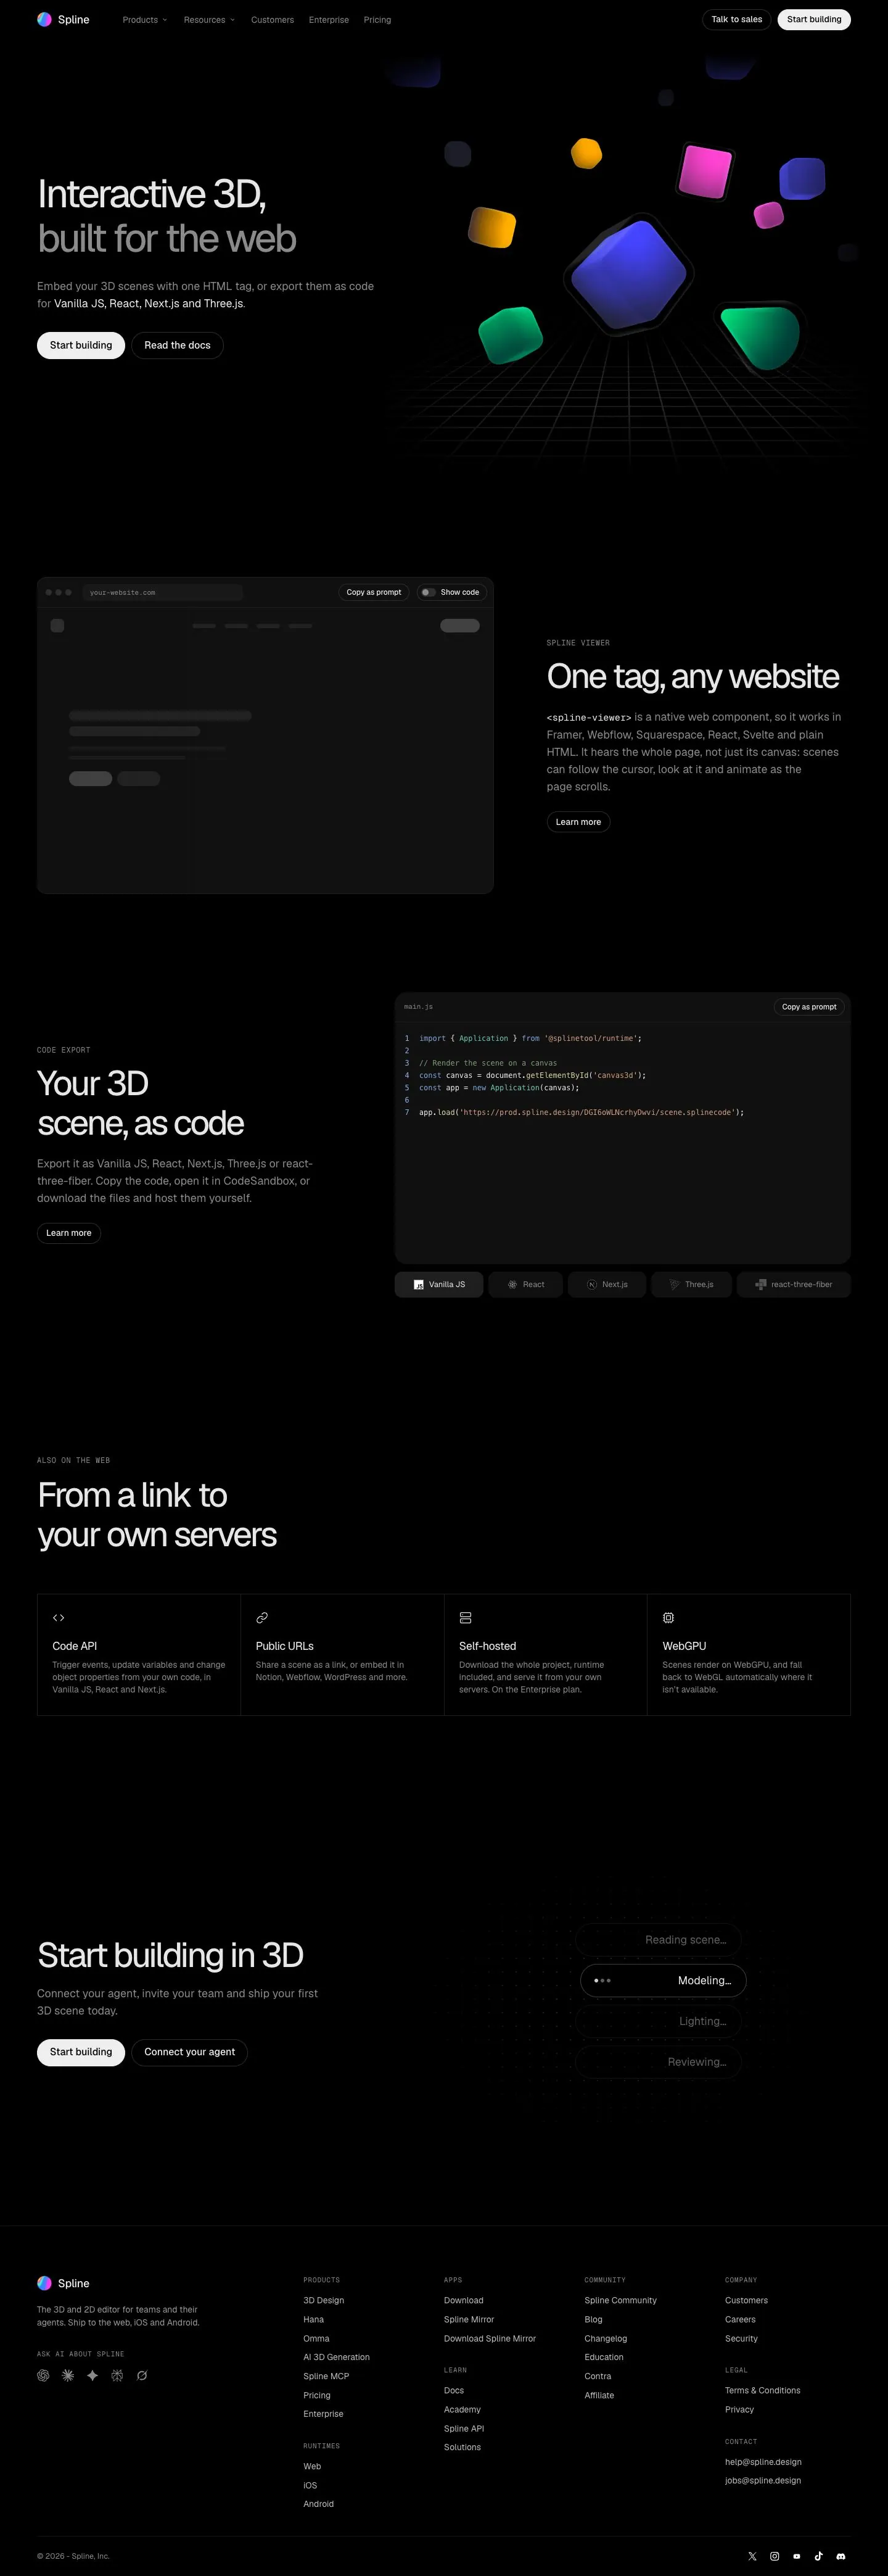Switch to the React code tab

click(526, 1284)
